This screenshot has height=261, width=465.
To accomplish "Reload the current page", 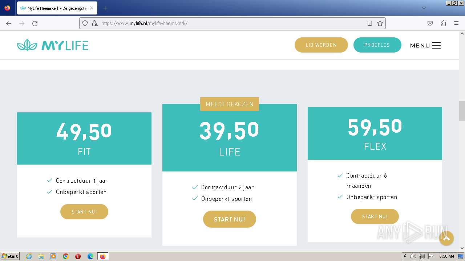I will coord(35,23).
